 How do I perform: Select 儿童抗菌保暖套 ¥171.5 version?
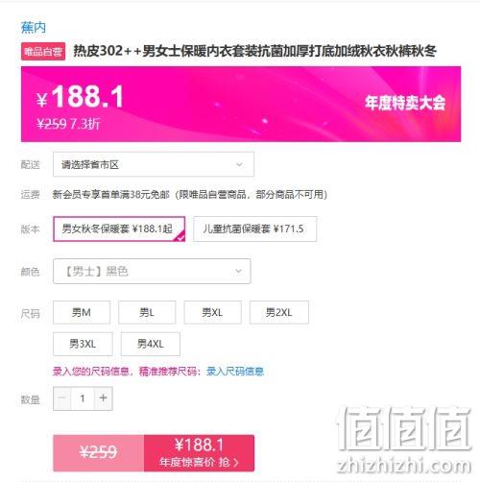(254, 229)
